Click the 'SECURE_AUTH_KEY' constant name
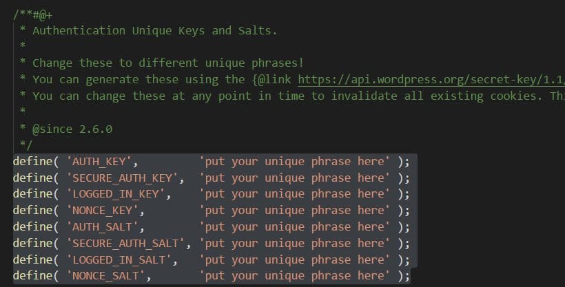565x287 pixels. pyautogui.click(x=123, y=178)
